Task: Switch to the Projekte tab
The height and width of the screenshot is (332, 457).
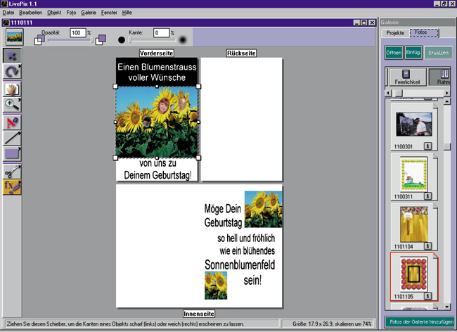Action: 396,32
